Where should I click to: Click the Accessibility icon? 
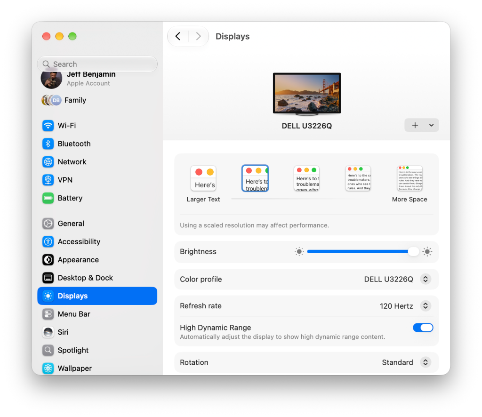coord(48,242)
